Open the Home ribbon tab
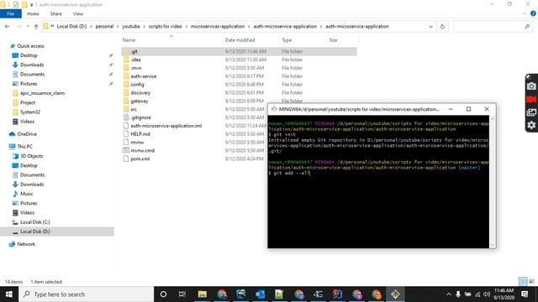The width and height of the screenshot is (538, 302). click(33, 13)
